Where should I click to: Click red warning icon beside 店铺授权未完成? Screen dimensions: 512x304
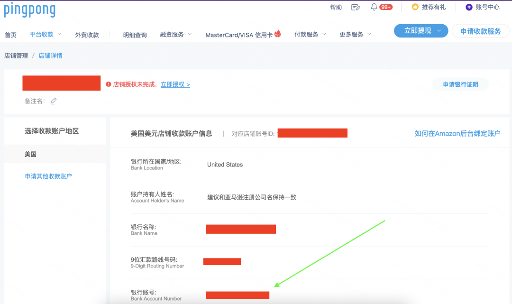109,84
